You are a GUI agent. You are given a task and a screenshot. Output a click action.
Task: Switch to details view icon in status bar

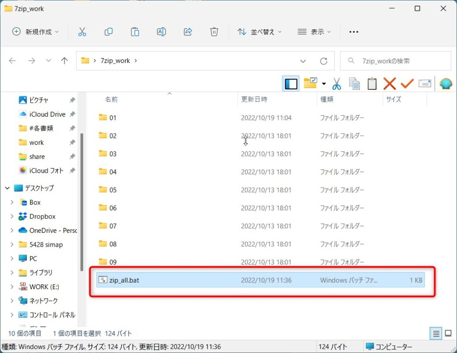436,333
